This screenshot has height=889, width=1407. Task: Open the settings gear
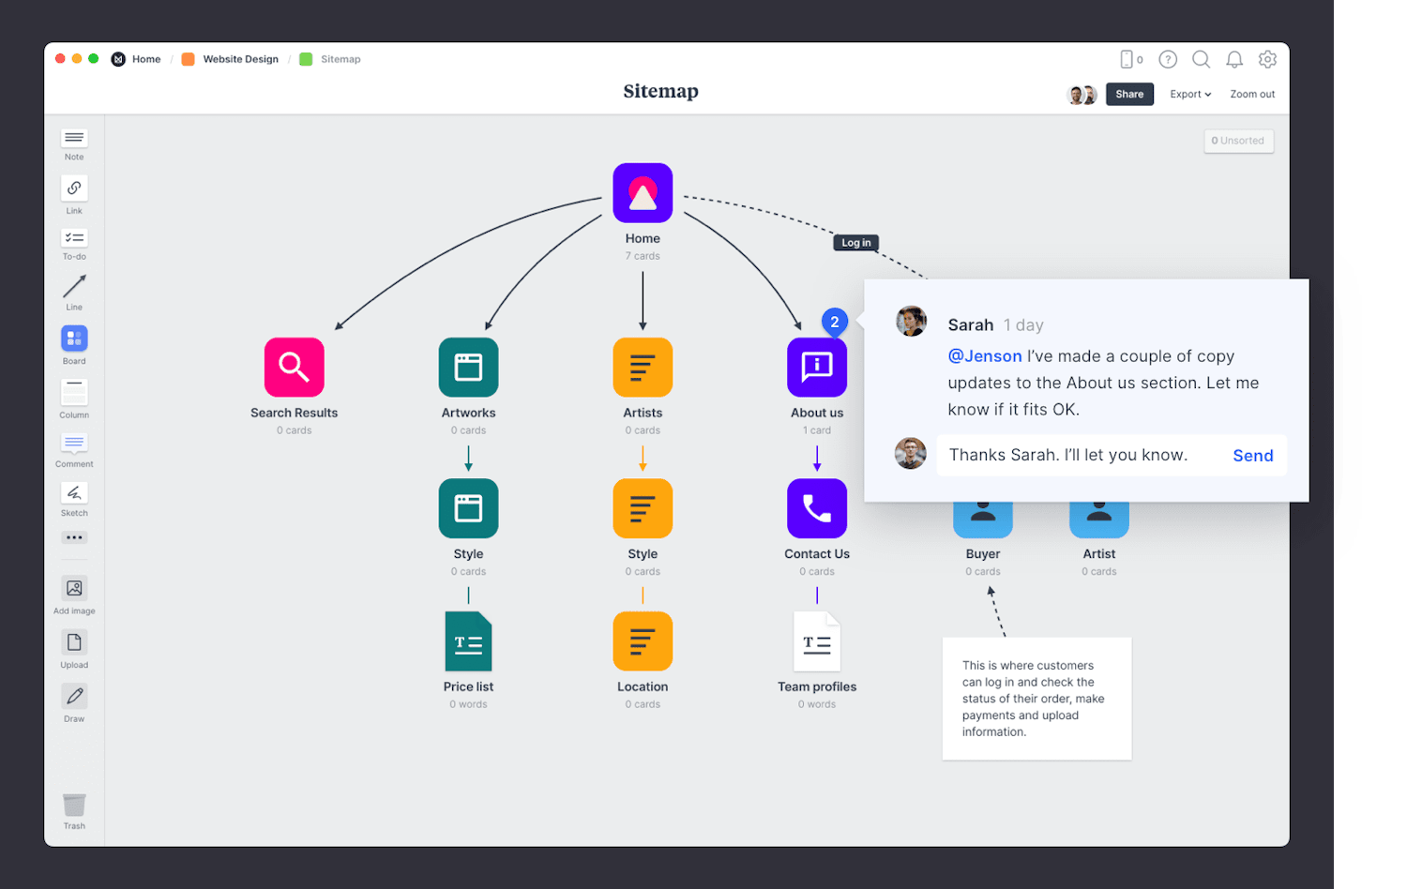tap(1268, 59)
